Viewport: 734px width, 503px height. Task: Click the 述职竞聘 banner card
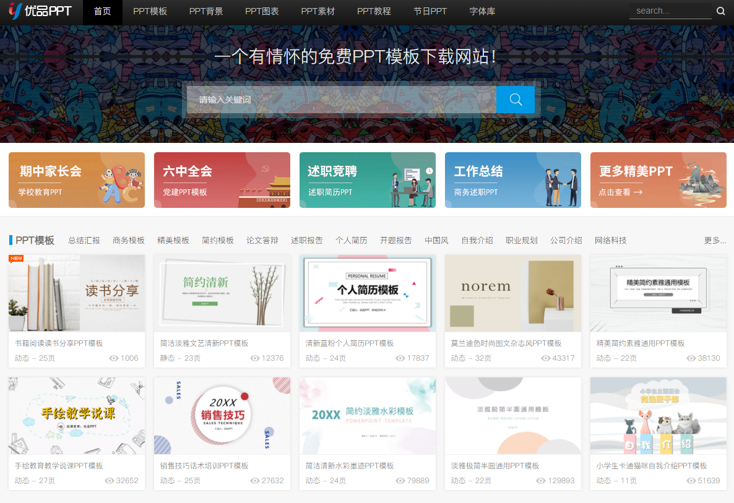pos(367,179)
